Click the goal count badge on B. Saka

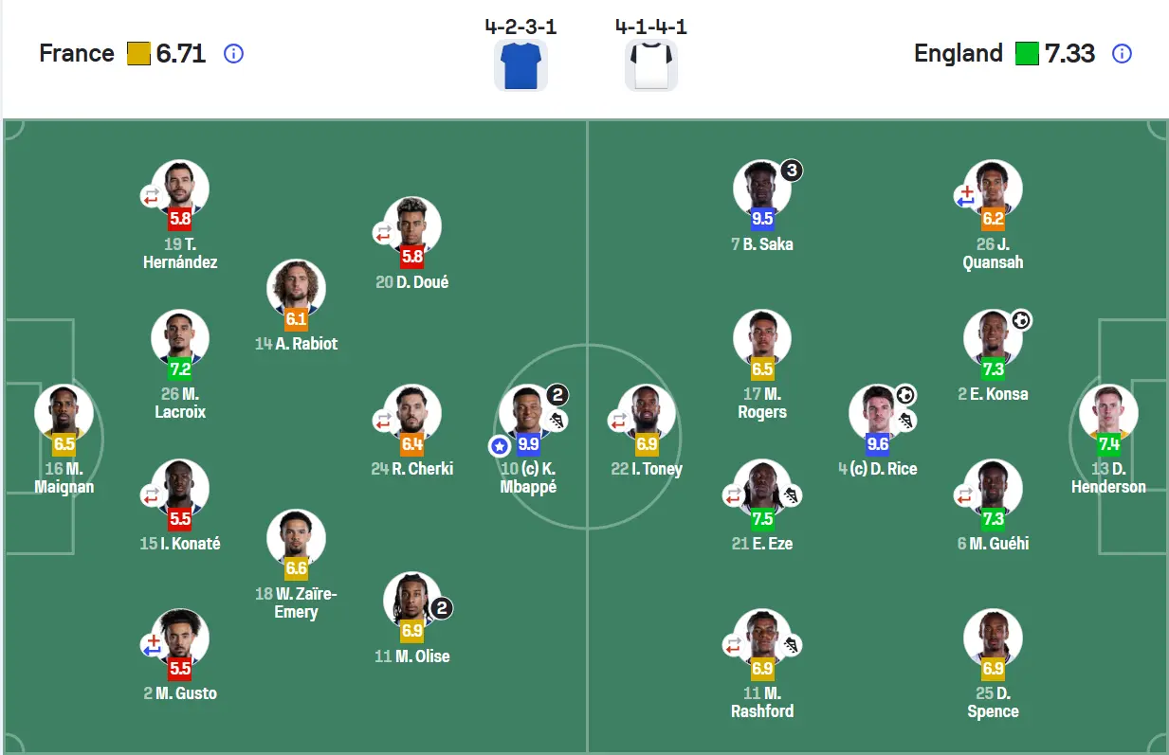[x=792, y=171]
